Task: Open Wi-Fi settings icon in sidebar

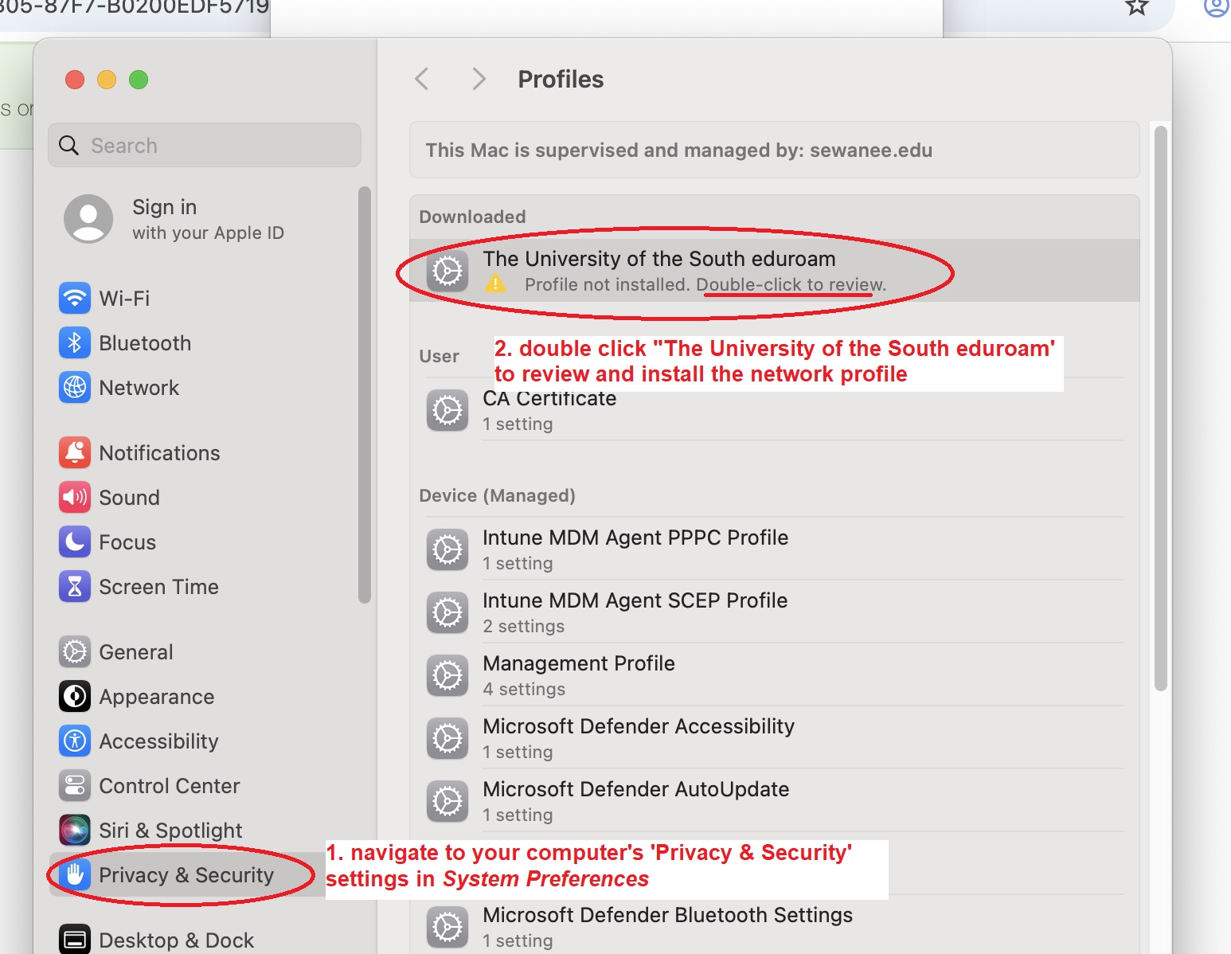Action: 75,299
